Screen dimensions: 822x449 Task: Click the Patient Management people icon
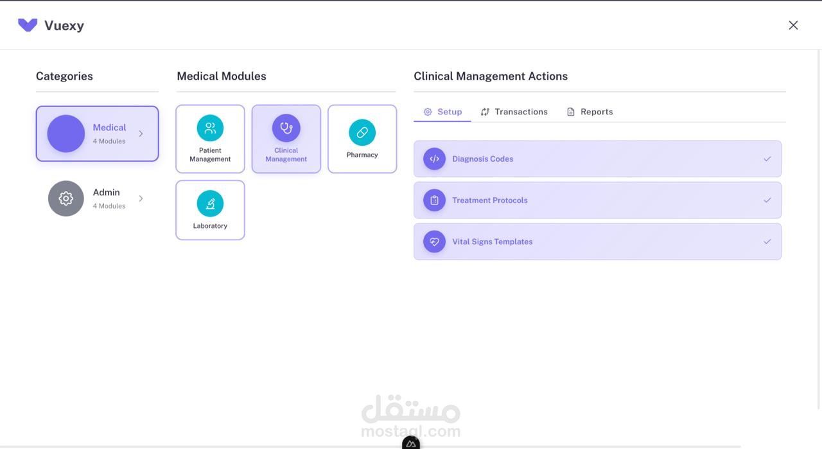210,128
